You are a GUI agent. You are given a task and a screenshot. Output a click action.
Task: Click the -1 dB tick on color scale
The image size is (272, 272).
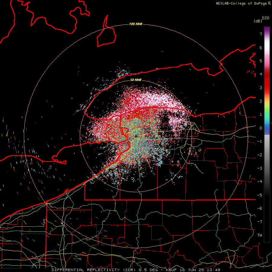coord(260,141)
